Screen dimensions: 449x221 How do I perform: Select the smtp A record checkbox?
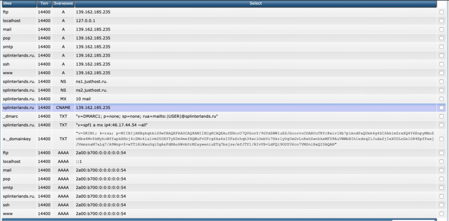441,47
